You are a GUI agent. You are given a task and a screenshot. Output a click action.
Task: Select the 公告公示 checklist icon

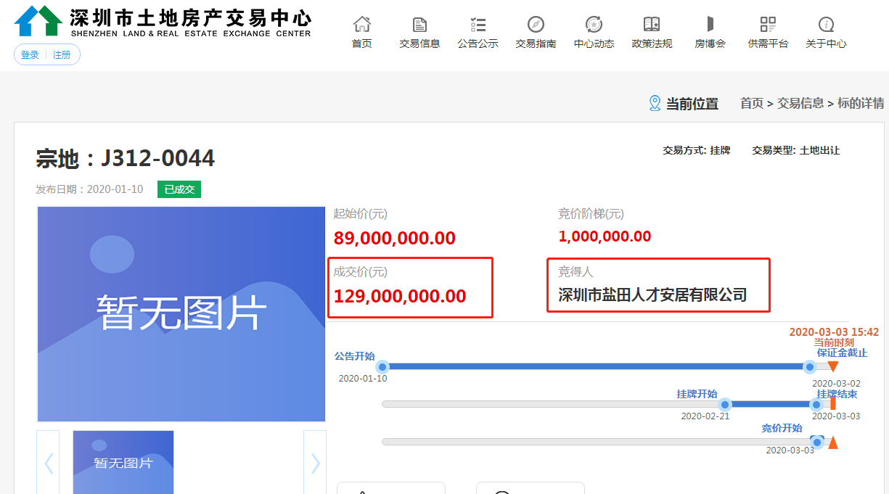coord(478,24)
